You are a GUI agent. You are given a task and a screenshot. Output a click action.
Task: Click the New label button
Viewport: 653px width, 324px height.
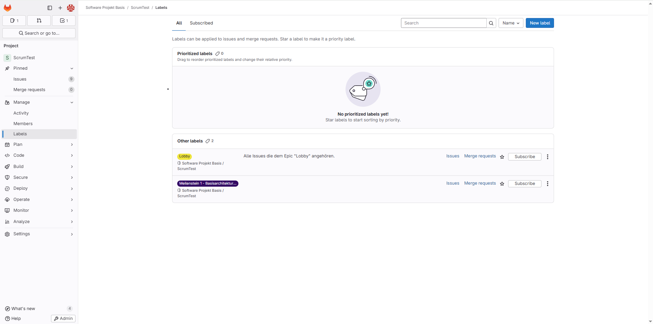point(539,23)
